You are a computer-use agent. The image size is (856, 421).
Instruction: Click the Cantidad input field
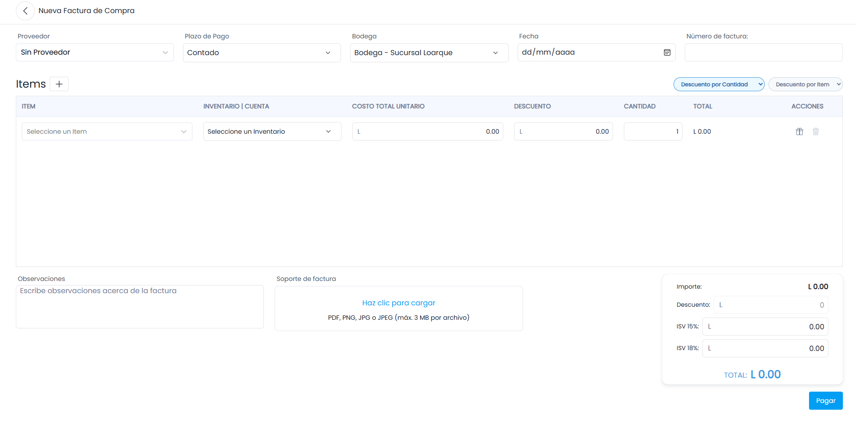point(653,131)
